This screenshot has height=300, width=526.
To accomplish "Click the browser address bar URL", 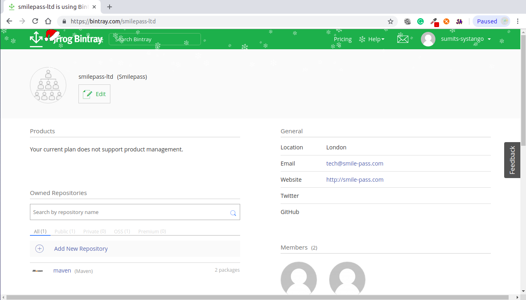I will point(113,21).
